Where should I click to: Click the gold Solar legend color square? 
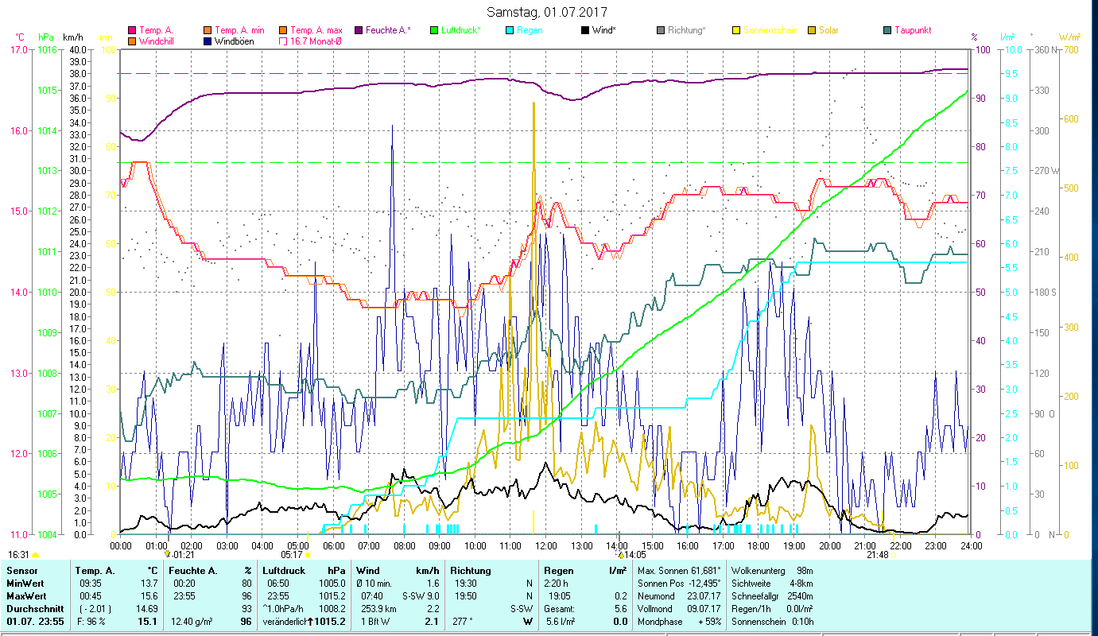click(x=811, y=30)
